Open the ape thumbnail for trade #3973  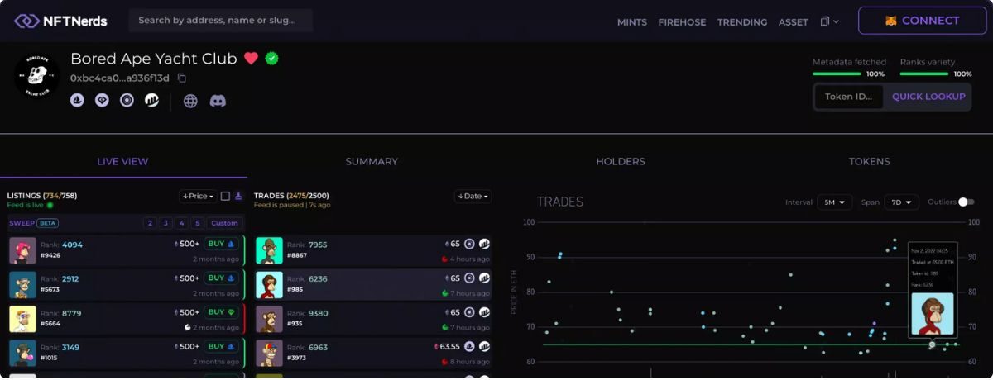269,354
